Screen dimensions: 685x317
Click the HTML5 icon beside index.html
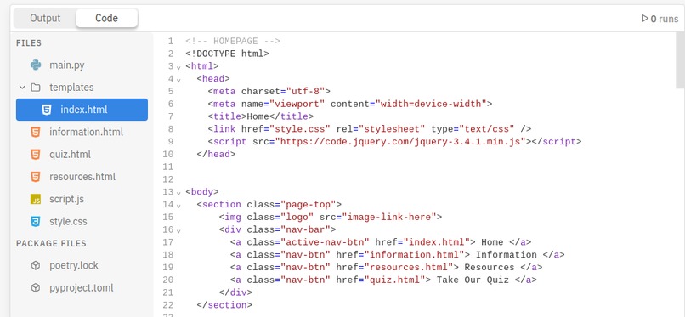pyautogui.click(x=46, y=110)
